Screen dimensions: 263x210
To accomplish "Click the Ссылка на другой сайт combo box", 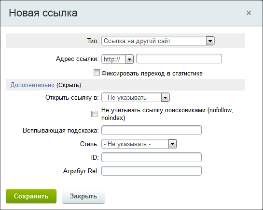I will [158, 41].
